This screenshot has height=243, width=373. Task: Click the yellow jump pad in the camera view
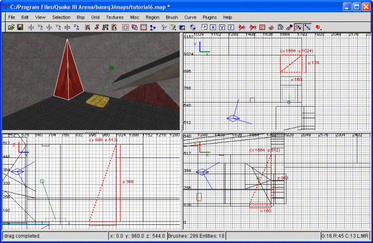98,101
